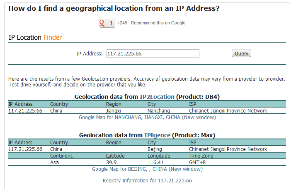Image resolution: width=291 pixels, height=189 pixels.
Task: Select the latitude value 39.9
Action: pos(111,163)
